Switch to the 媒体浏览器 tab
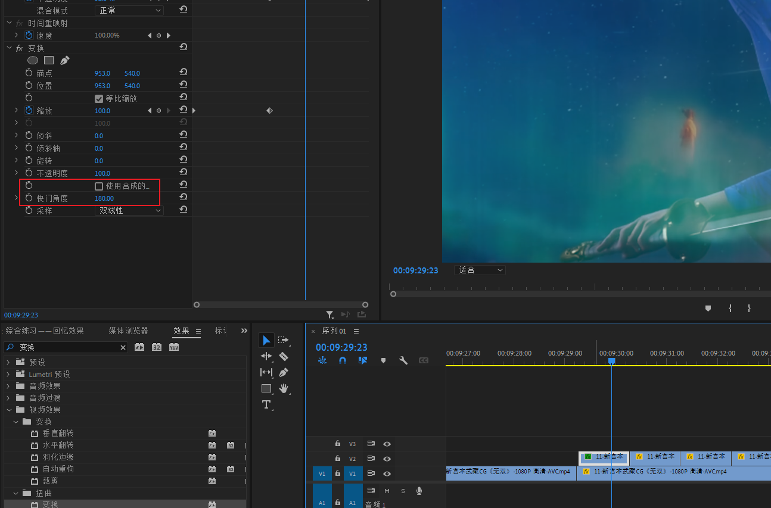This screenshot has width=771, height=508. click(128, 331)
